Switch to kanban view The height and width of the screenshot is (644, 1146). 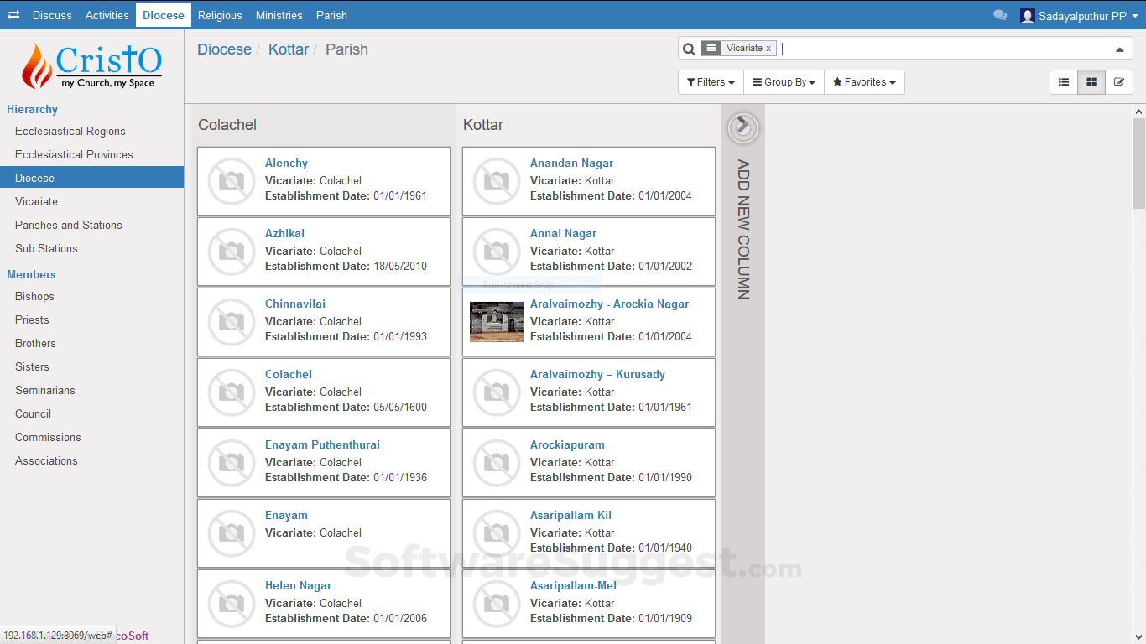pyautogui.click(x=1091, y=82)
